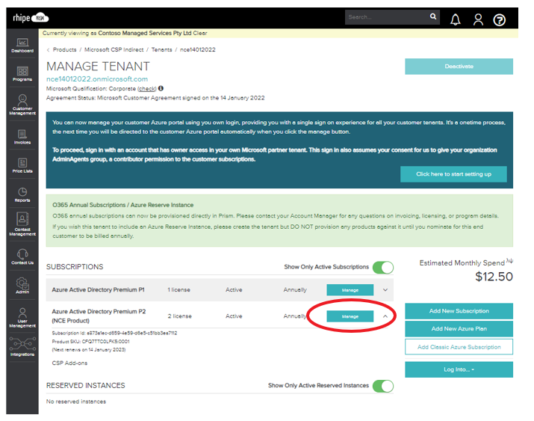The image size is (534, 421).
Task: Click here to start setting up
Action: click(453, 174)
